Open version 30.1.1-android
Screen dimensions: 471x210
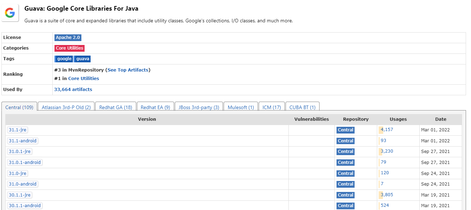tap(25, 206)
